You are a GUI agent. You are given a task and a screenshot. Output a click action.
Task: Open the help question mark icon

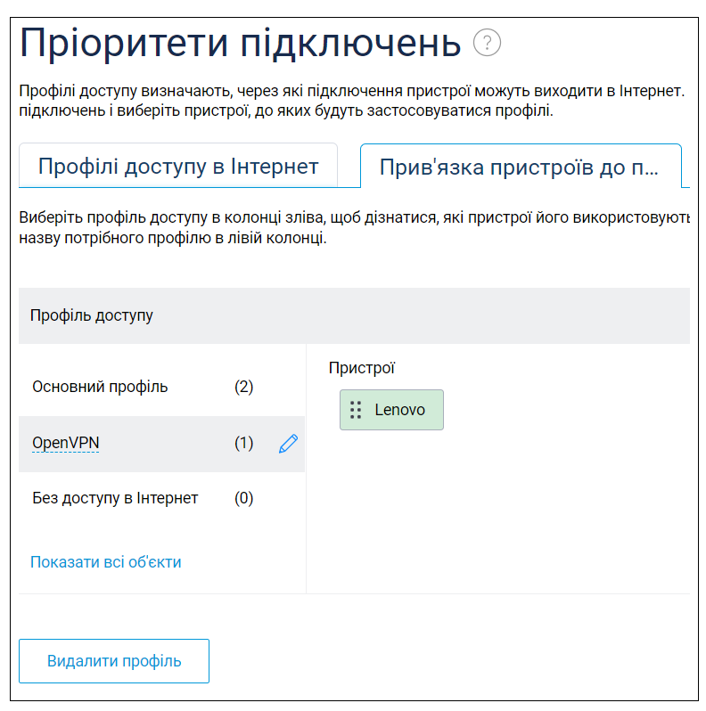[487, 43]
